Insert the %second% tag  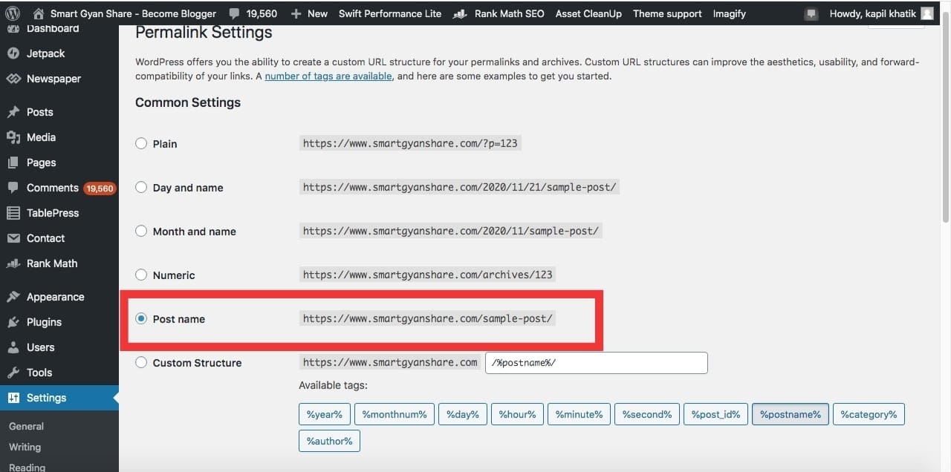(x=646, y=414)
